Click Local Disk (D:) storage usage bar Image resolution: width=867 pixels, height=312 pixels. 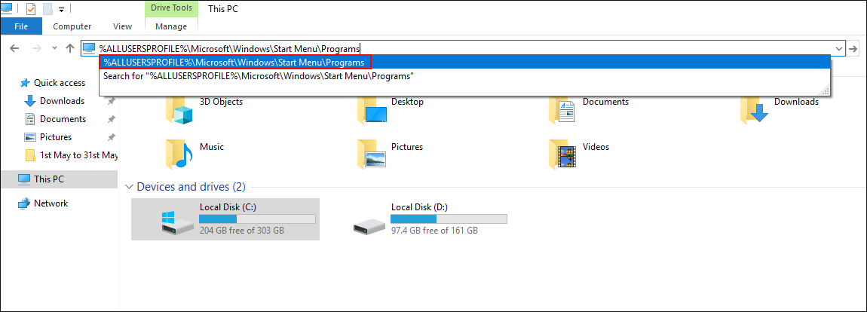(x=449, y=219)
